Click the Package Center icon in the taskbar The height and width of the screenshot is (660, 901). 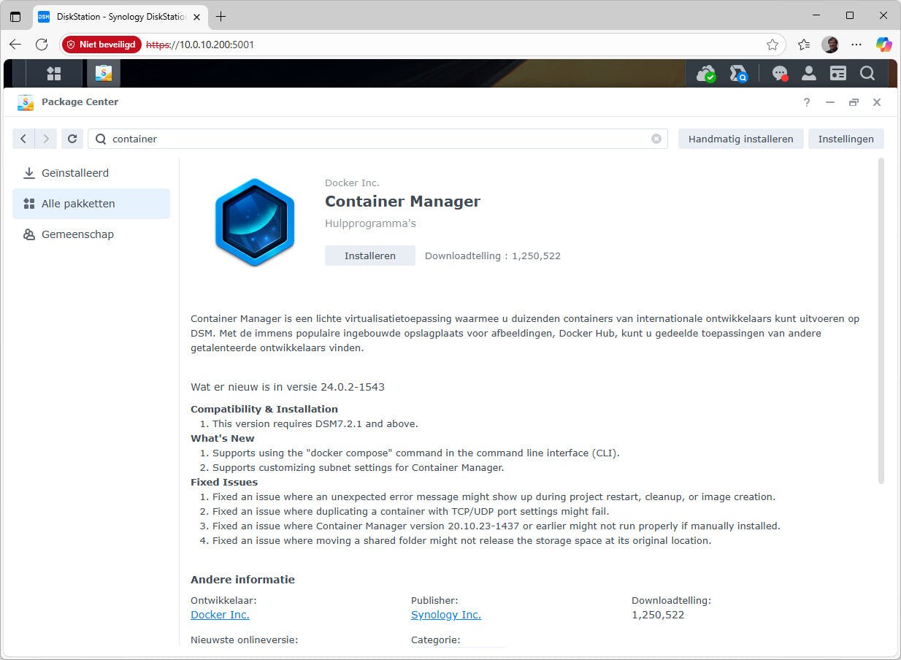coord(103,73)
